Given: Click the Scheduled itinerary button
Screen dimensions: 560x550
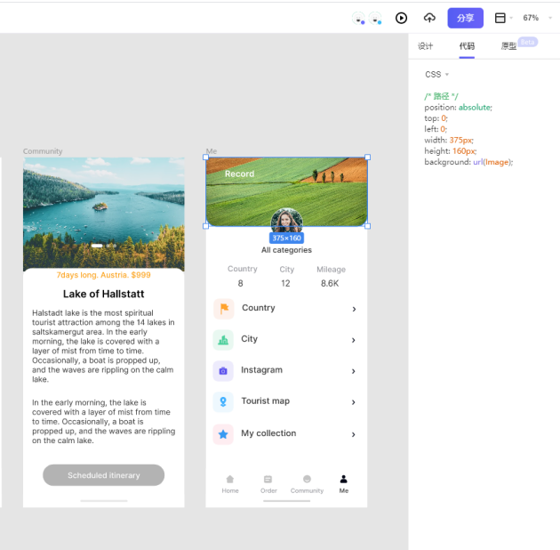Looking at the screenshot, I should (x=104, y=475).
